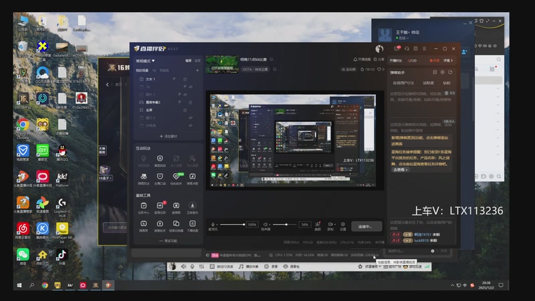Click the back chevron in background window
Image resolution: width=535 pixels, height=301 pixels.
point(107,84)
